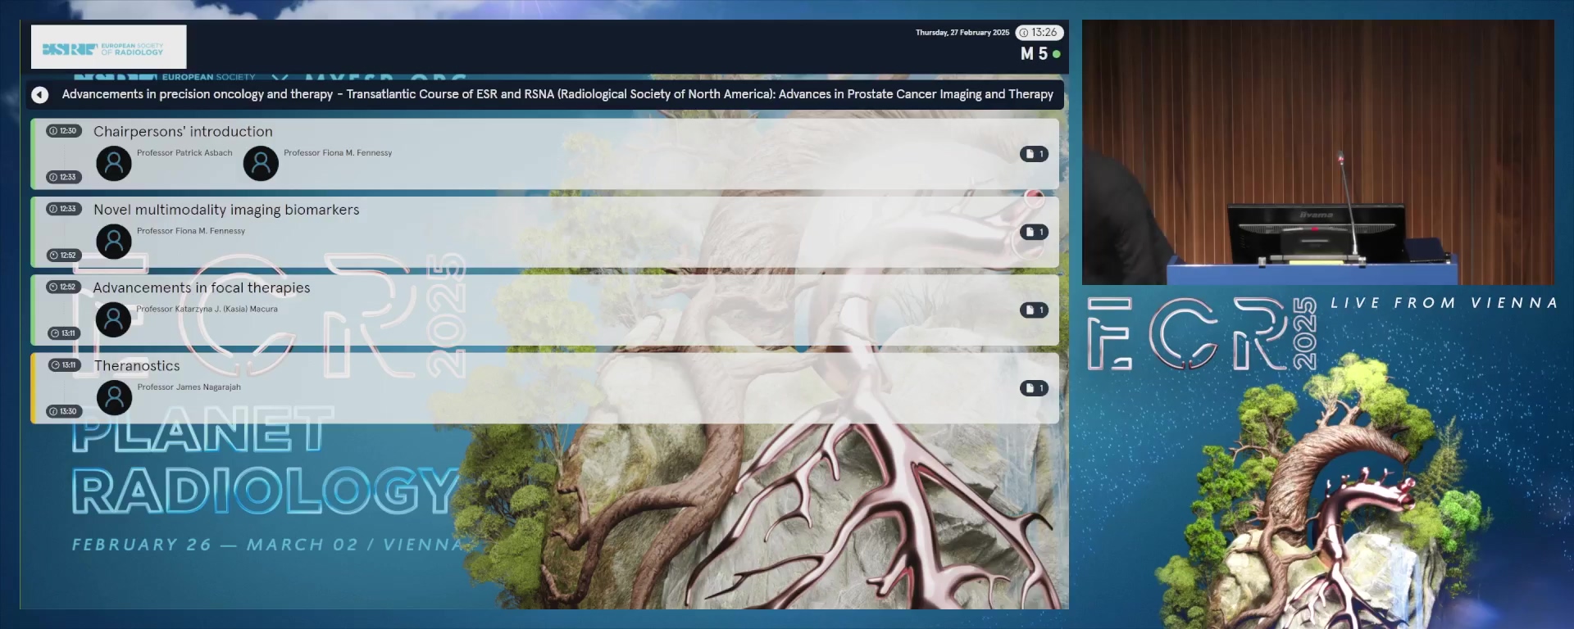This screenshot has height=629, width=1574.
Task: Click the name Professor James Nagarajah
Action: (x=189, y=387)
